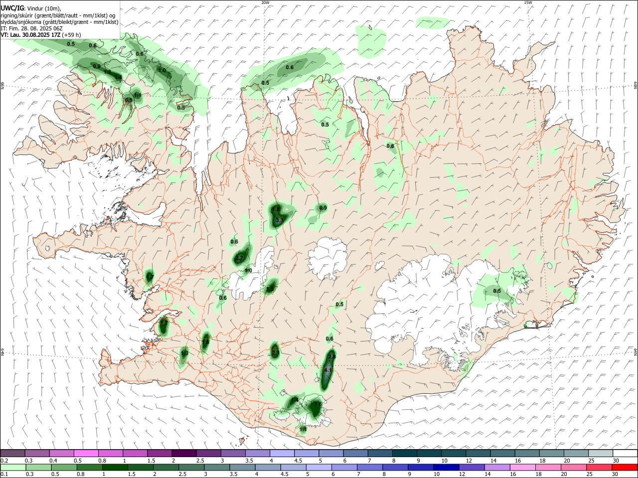Viewport: 638px width, 478px height.
Task: Click the 0.5 label over the southeast glacier
Action: pyautogui.click(x=497, y=291)
